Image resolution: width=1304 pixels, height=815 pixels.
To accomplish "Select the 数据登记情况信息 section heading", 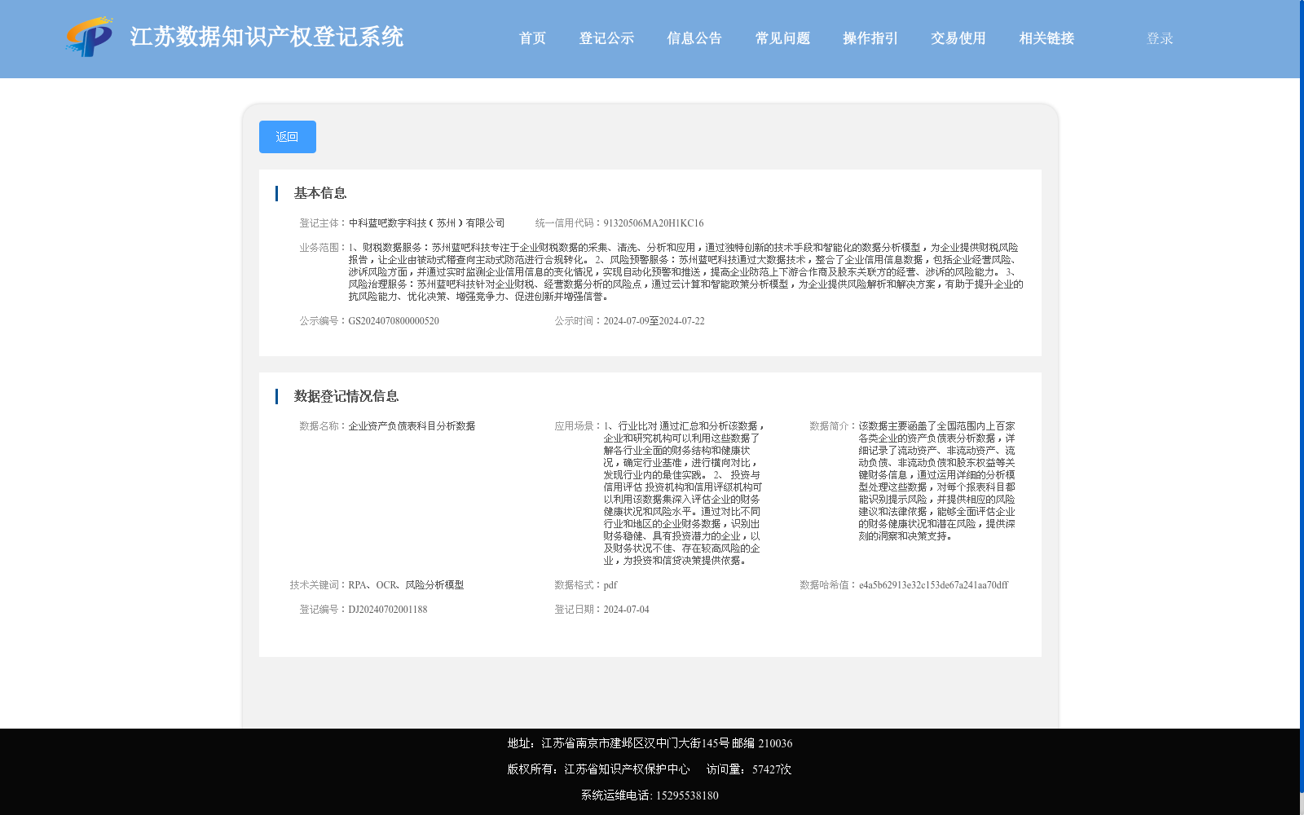I will pos(346,396).
